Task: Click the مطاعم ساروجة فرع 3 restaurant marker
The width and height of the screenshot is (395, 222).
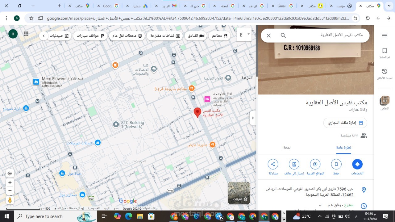Action: click(x=192, y=88)
